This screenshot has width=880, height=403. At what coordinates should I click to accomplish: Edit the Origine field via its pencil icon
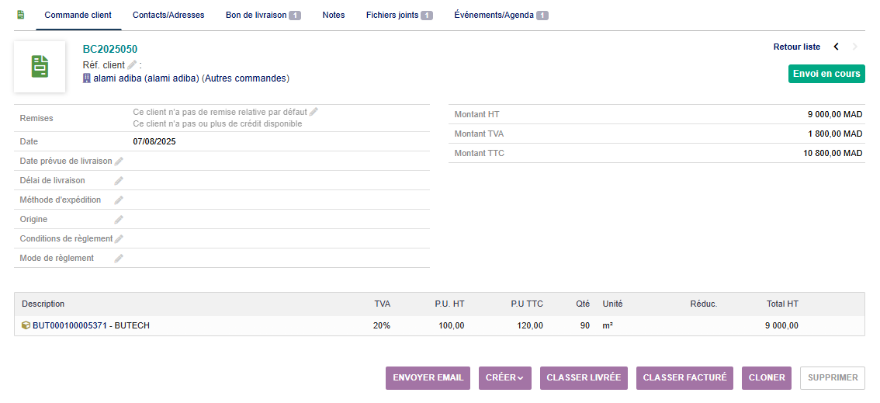pyautogui.click(x=119, y=220)
